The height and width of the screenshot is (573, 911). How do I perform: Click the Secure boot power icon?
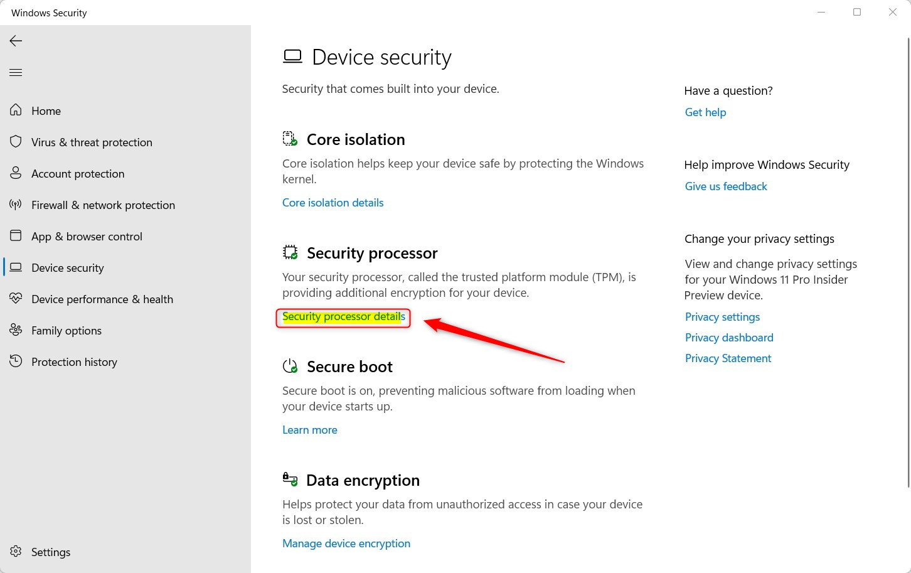click(290, 365)
